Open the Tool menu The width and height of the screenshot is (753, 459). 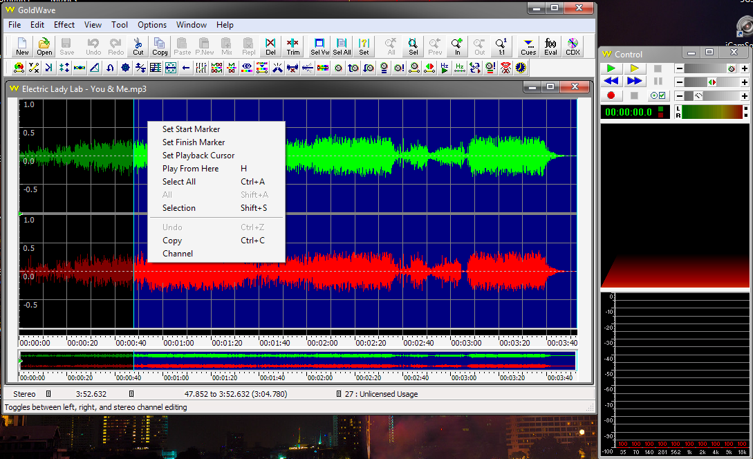point(120,25)
